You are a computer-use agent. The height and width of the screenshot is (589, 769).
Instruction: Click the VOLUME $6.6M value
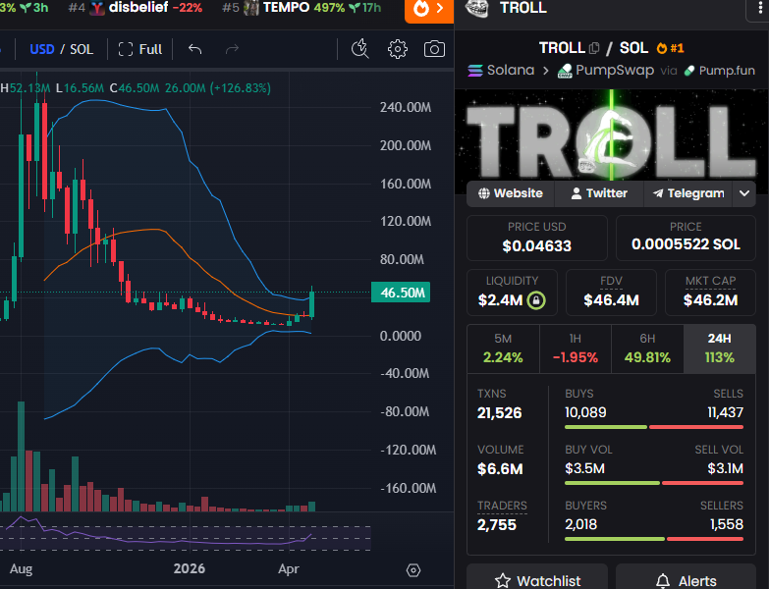coord(500,469)
